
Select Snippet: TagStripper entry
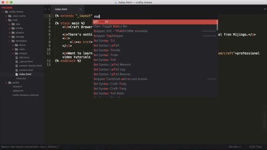coord(155,36)
